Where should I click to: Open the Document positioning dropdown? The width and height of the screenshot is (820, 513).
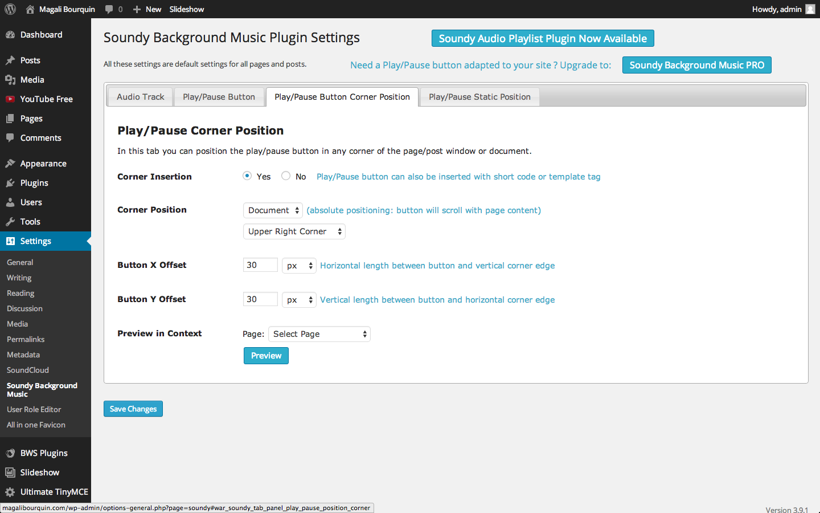click(x=273, y=210)
